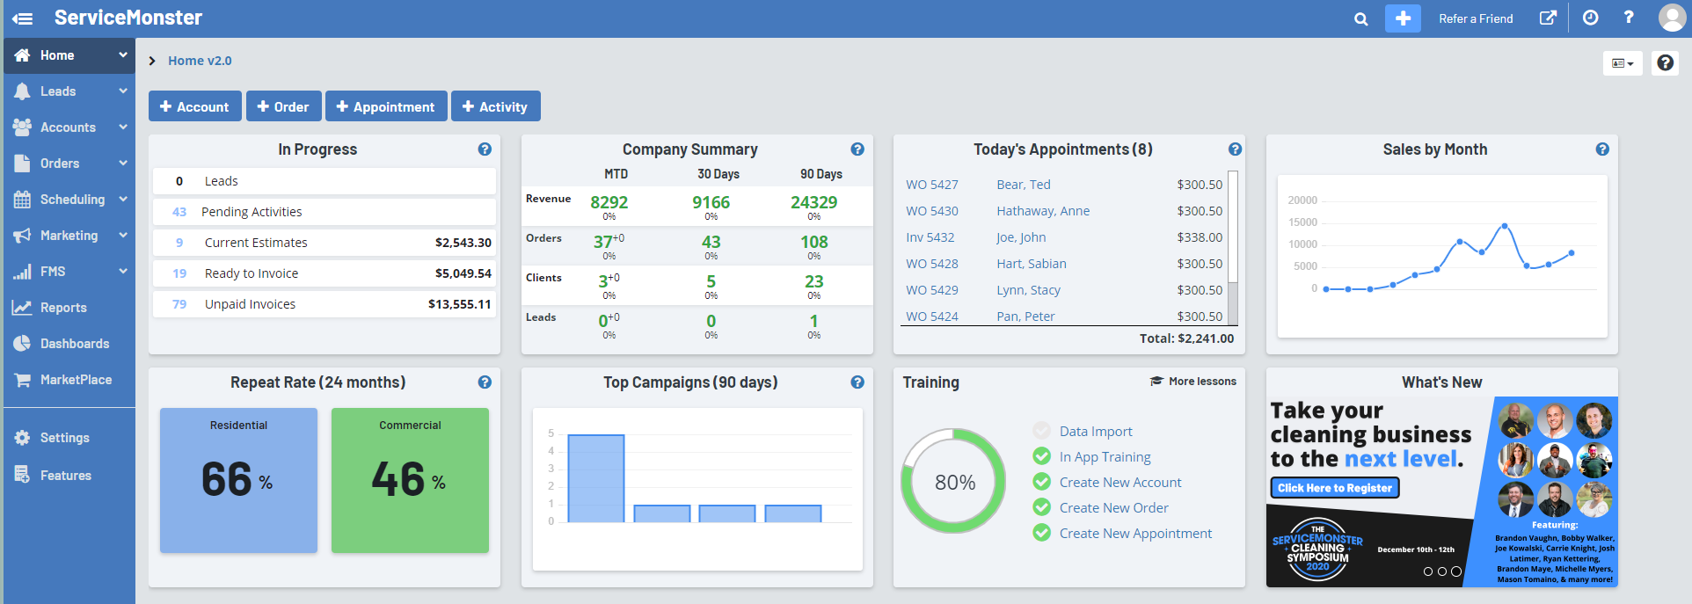
Task: Open the external link icon in header
Action: [x=1548, y=18]
